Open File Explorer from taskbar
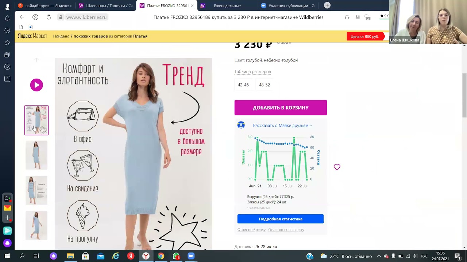 (x=70, y=256)
